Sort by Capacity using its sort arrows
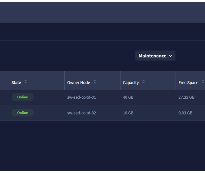This screenshot has width=205, height=174. pyautogui.click(x=143, y=82)
